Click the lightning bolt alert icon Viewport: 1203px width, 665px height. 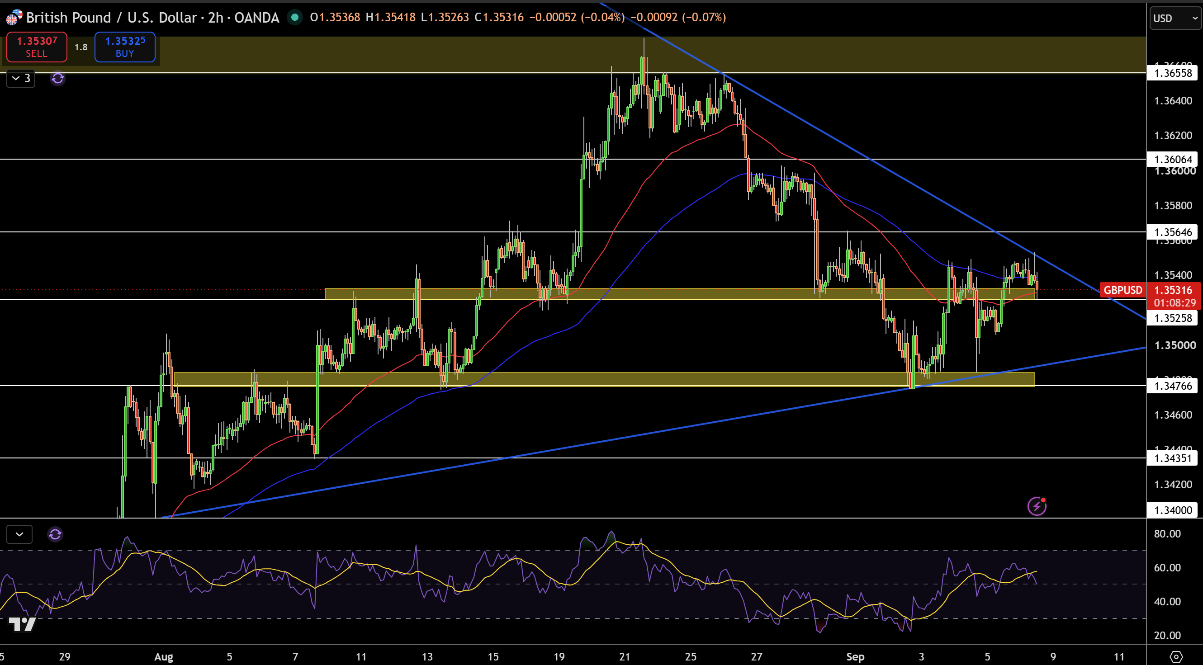[1037, 506]
